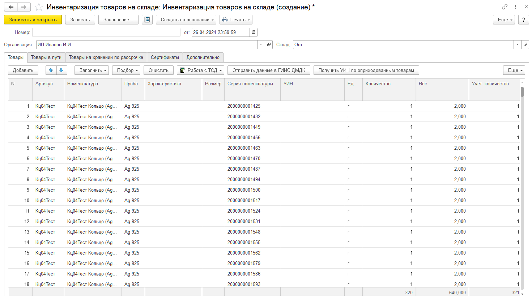Image resolution: width=532 pixels, height=299 pixels.
Task: Move row down with blue down arrow
Action: click(61, 70)
